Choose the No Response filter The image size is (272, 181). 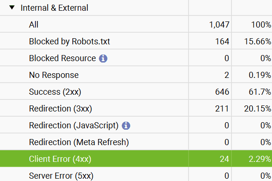(x=136, y=75)
